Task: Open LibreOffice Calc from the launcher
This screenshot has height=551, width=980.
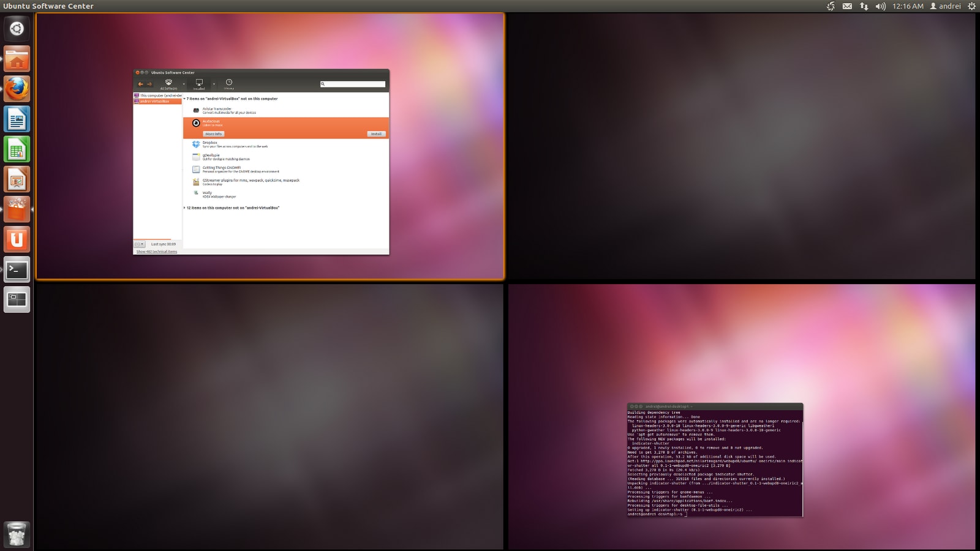Action: click(17, 149)
